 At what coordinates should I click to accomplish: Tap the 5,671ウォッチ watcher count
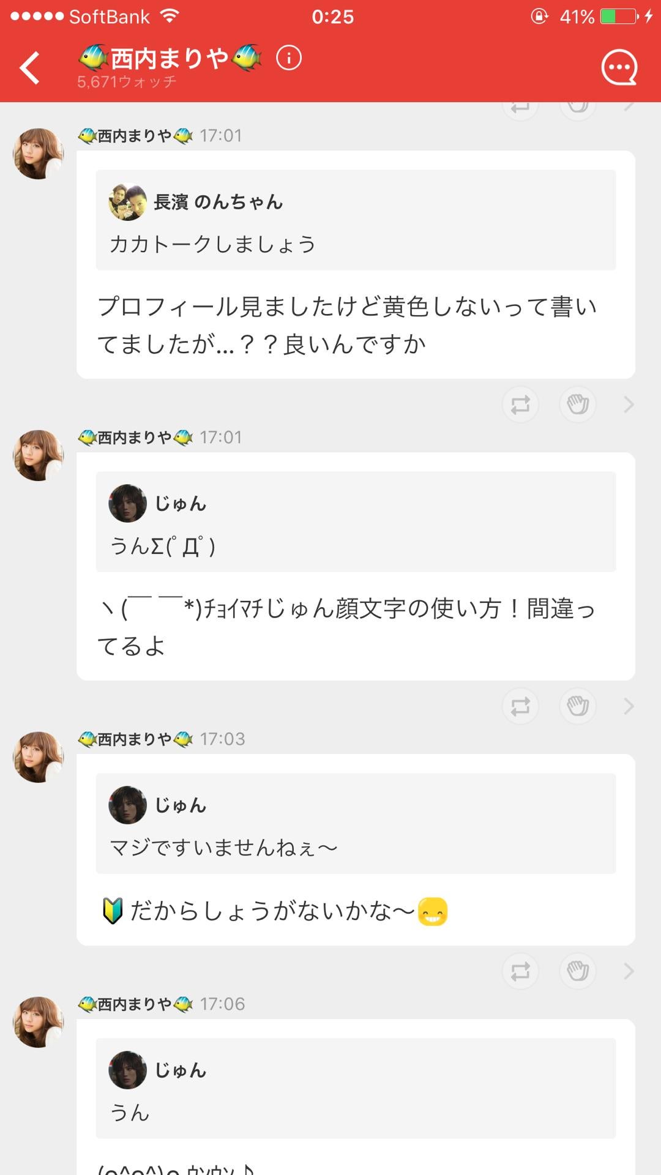pyautogui.click(x=127, y=82)
